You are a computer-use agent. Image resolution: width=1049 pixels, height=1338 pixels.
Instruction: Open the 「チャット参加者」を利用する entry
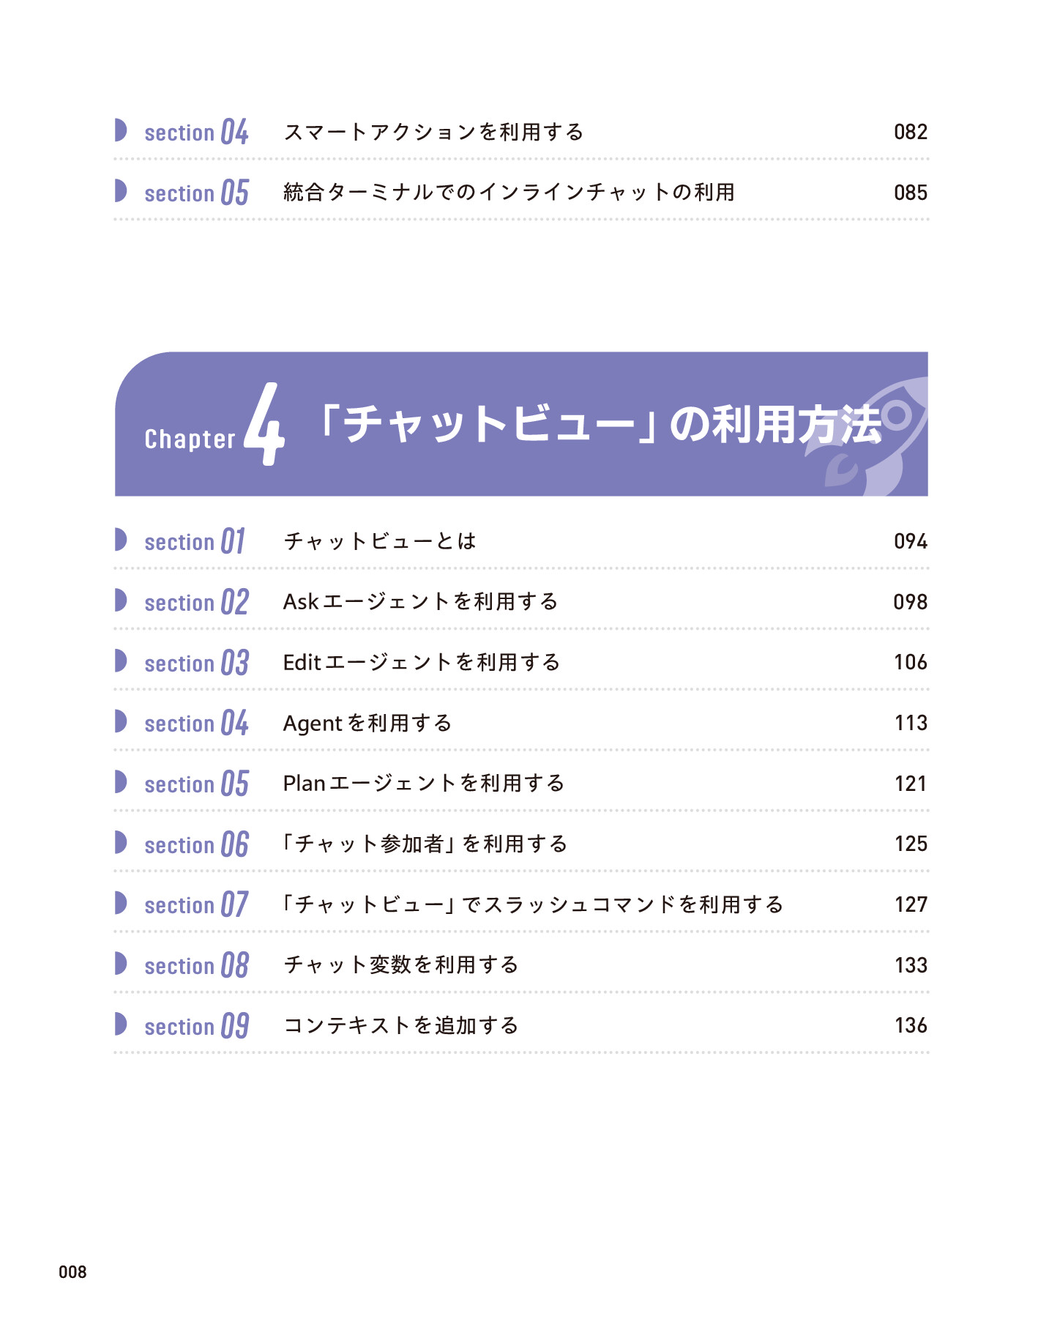[x=425, y=844]
